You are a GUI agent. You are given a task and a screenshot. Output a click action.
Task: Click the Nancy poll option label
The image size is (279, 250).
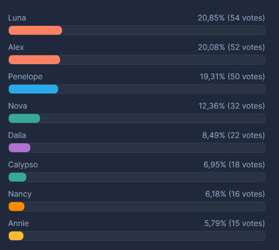pyautogui.click(x=20, y=194)
